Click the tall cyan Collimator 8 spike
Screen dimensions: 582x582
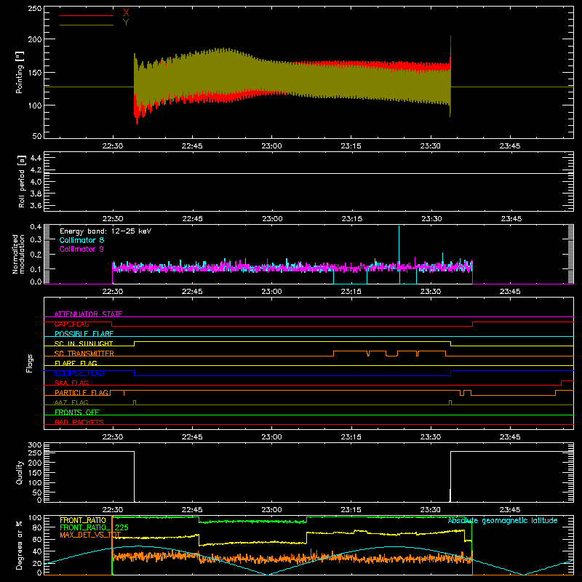[x=399, y=245]
